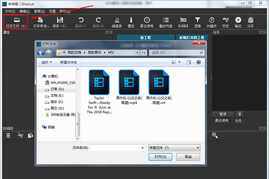Screen dimensions: 269x179
Task: Click the Open File toolbar icon
Action: click(x=16, y=20)
